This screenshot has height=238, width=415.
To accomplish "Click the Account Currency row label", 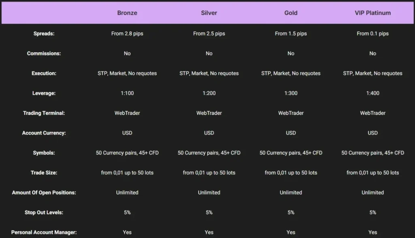I will tap(44, 133).
